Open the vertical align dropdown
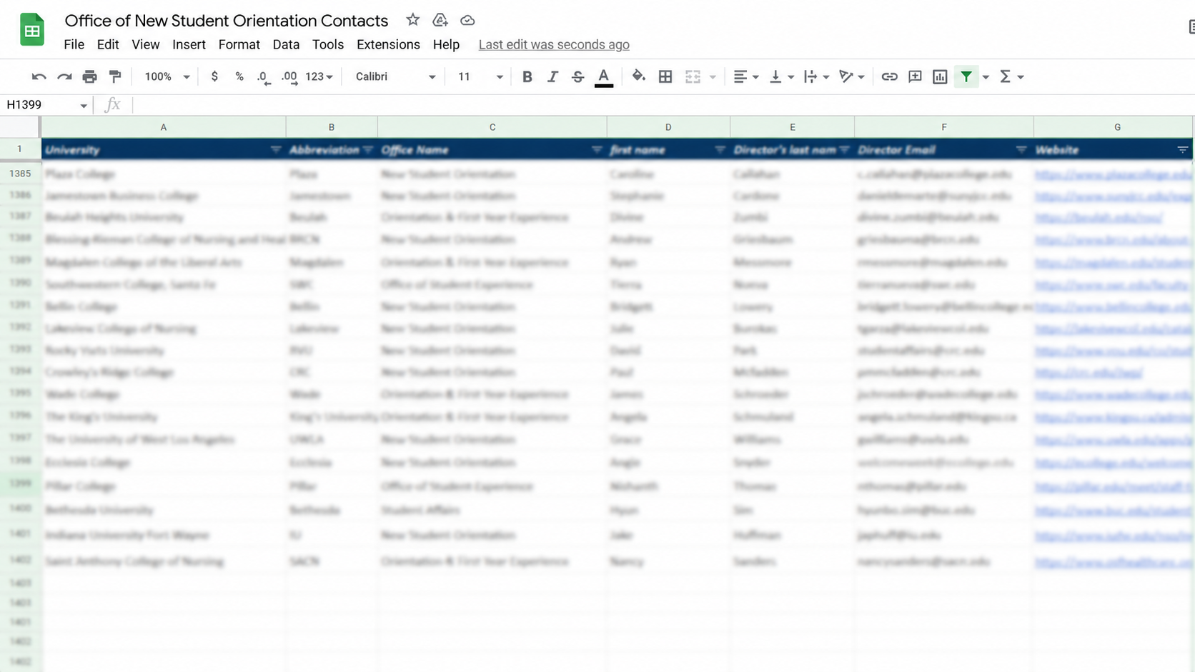1195x672 pixels. (x=781, y=76)
